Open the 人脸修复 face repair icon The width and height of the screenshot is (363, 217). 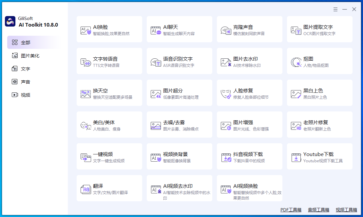click(x=226, y=94)
